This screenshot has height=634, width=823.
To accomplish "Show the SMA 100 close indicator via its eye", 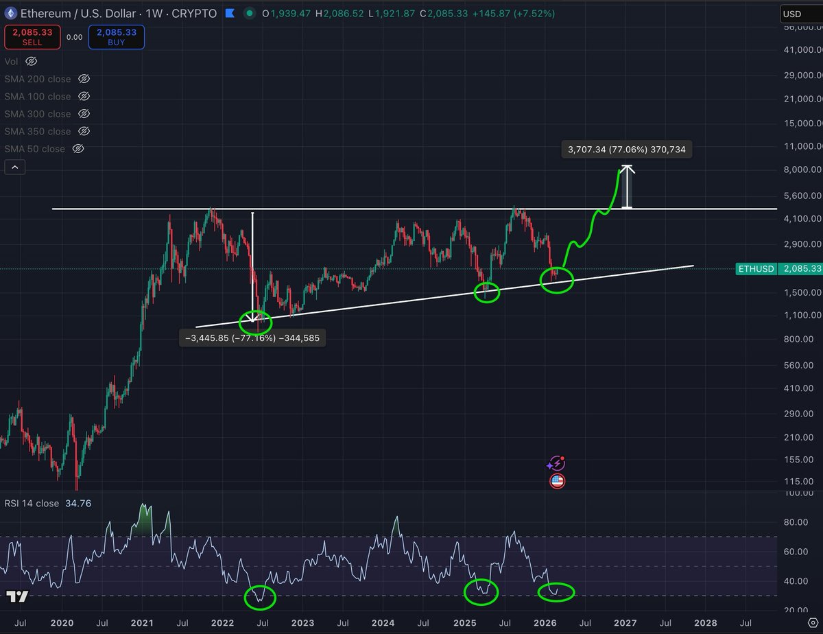I will coord(84,97).
